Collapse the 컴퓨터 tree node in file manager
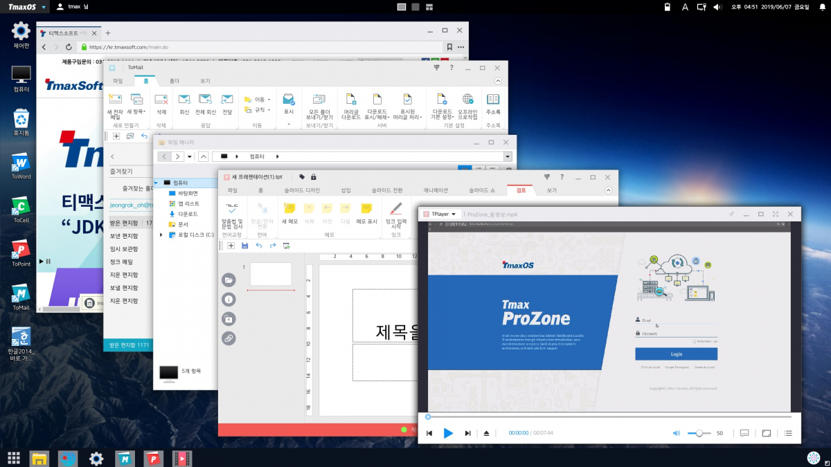Screen dimensions: 831x467 coord(157,183)
